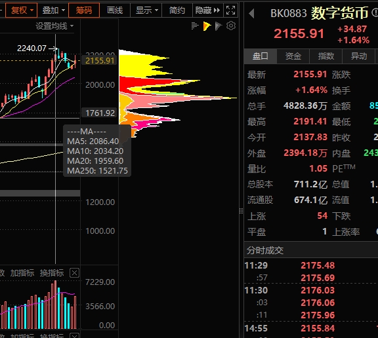Click the 2240.07 high price marker
The width and height of the screenshot is (378, 338).
[31, 48]
